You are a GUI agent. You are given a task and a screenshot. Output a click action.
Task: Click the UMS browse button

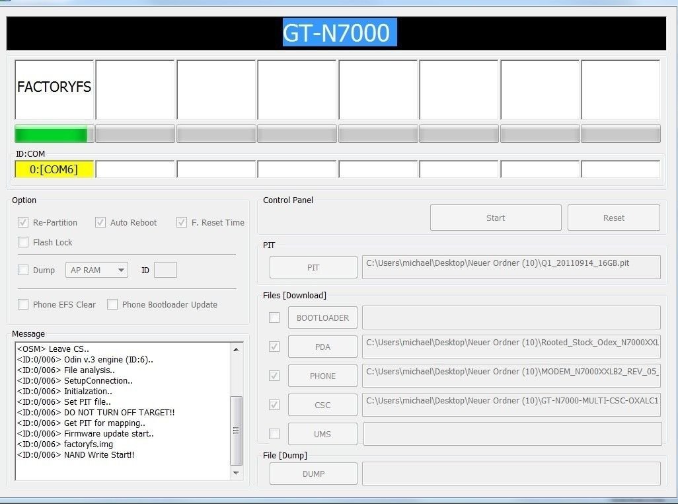[x=322, y=434]
